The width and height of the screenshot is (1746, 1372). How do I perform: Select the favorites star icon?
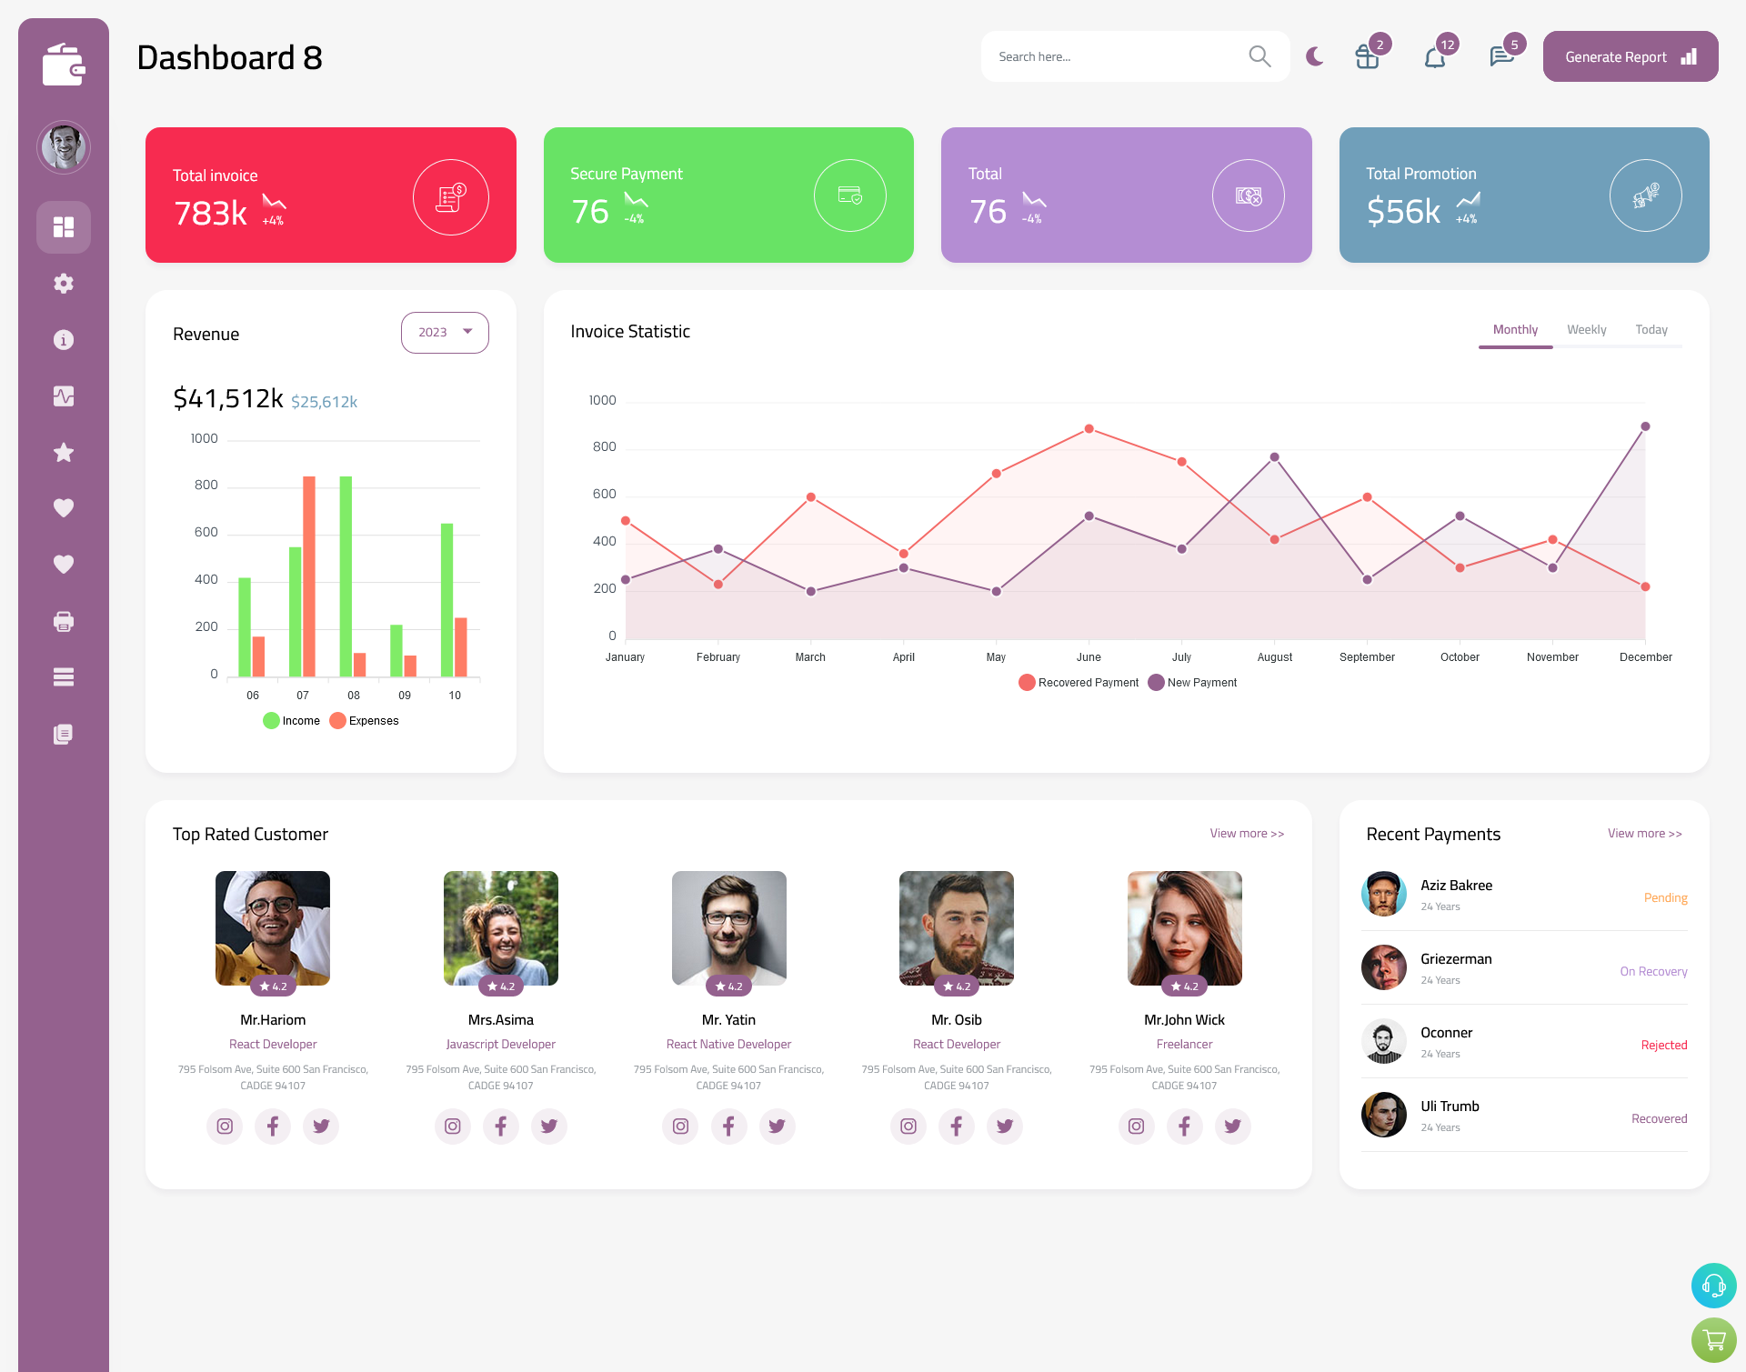click(64, 452)
